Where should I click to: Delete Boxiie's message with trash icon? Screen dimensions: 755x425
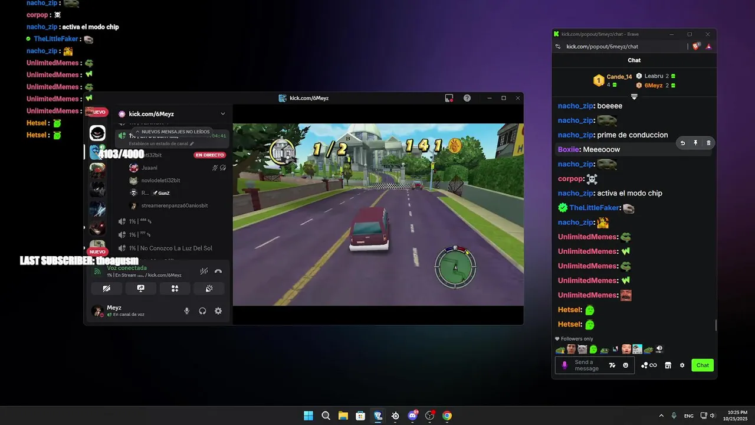click(x=708, y=143)
